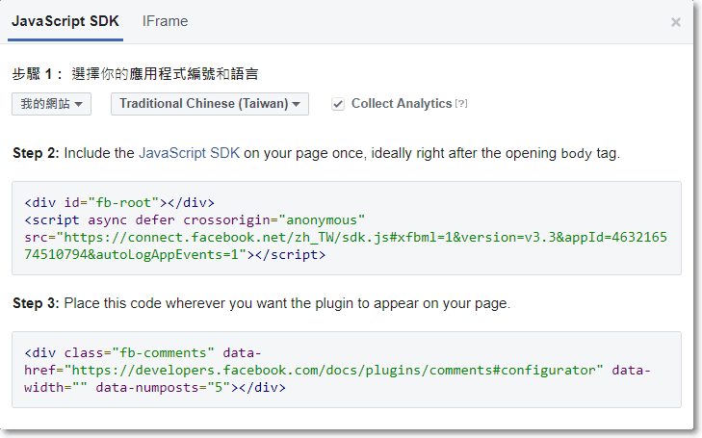
Task: Click the 步驟 1 heading text
Action: click(135, 74)
